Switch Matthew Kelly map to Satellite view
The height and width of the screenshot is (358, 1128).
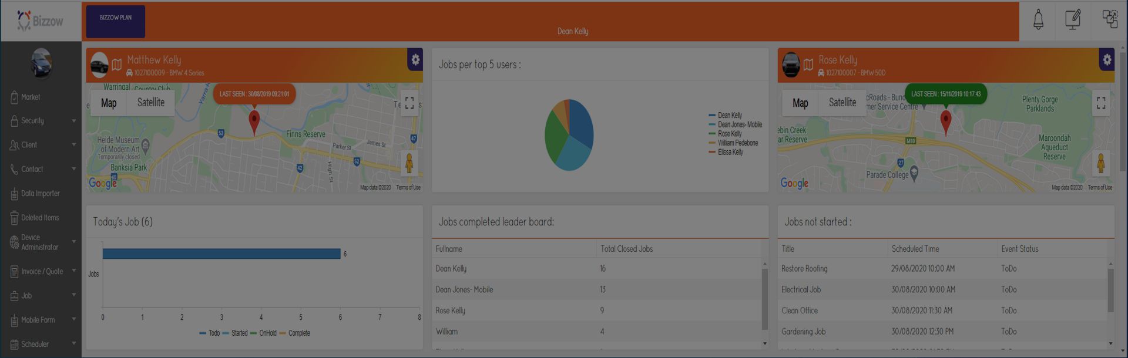pos(151,103)
